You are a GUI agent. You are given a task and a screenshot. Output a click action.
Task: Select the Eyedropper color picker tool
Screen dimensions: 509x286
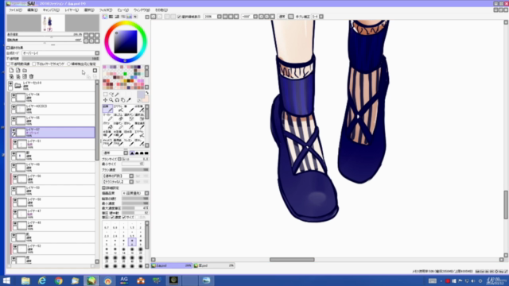(129, 100)
